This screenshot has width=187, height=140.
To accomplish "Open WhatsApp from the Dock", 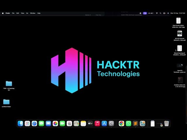I will tap(129, 123).
